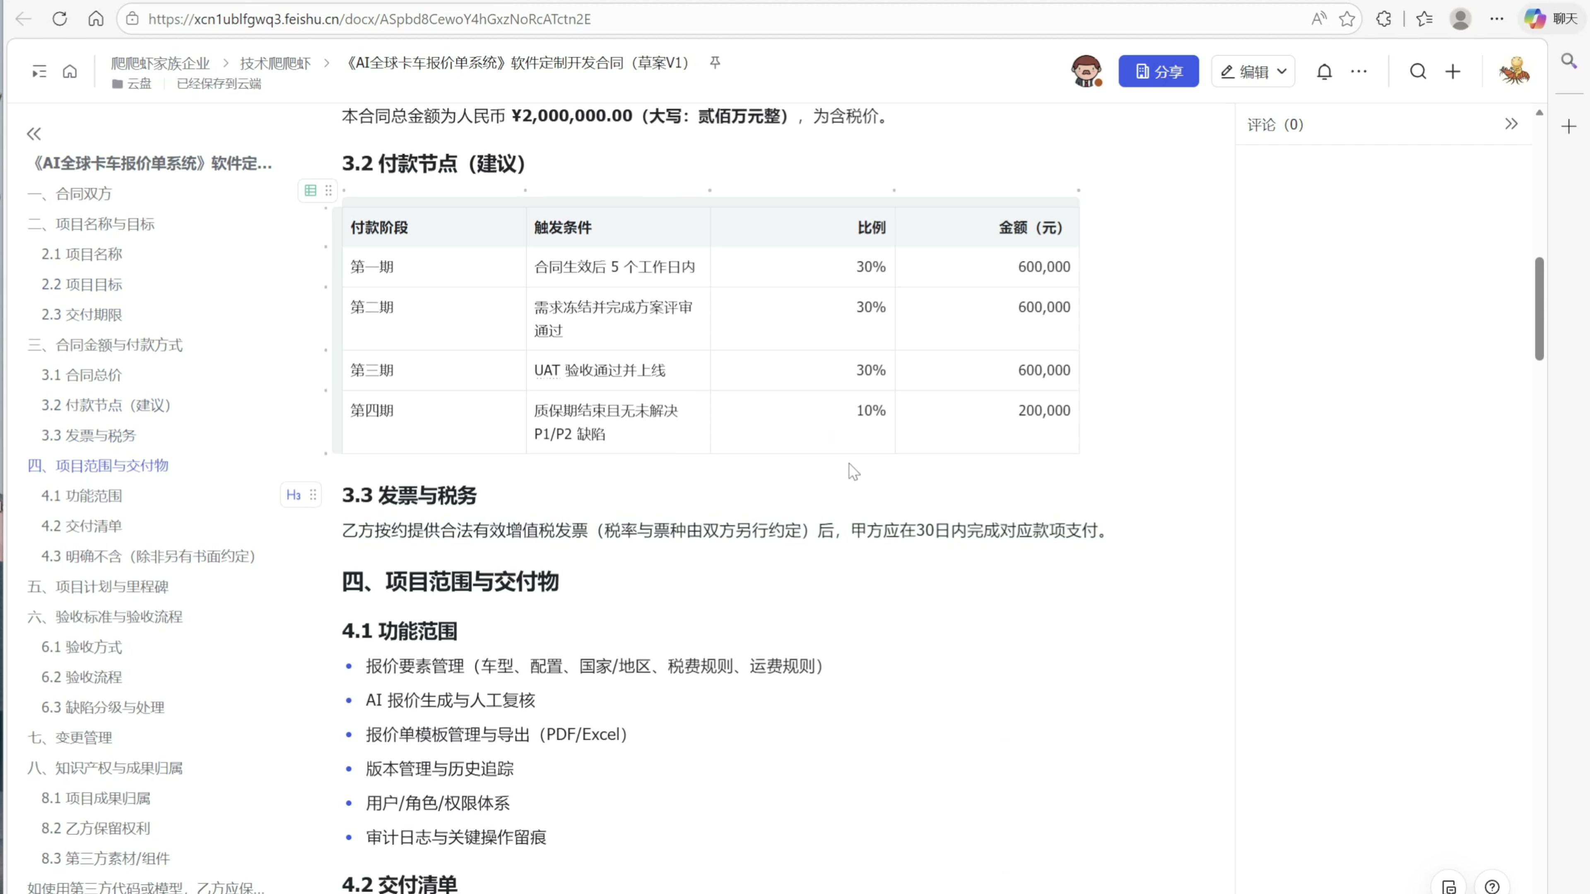
Task: Click the plus icon to create new document
Action: click(x=1453, y=72)
